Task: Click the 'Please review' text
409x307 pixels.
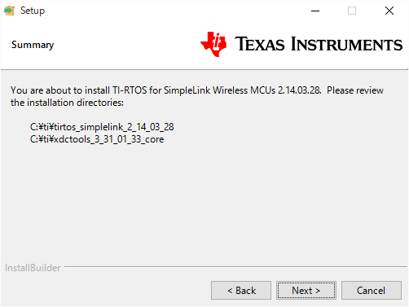Action: click(355, 90)
